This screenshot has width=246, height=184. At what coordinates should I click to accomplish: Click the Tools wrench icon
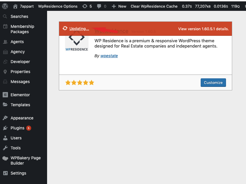[5, 148]
